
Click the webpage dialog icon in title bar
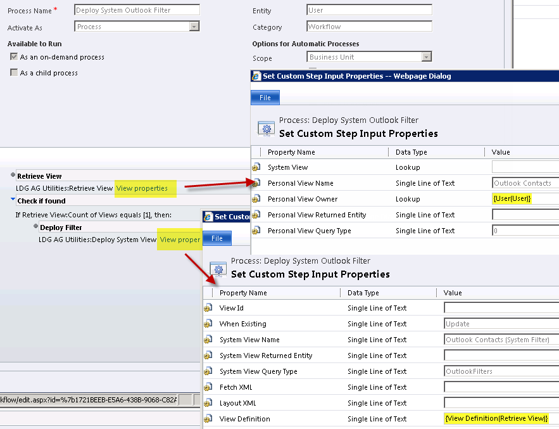click(254, 75)
